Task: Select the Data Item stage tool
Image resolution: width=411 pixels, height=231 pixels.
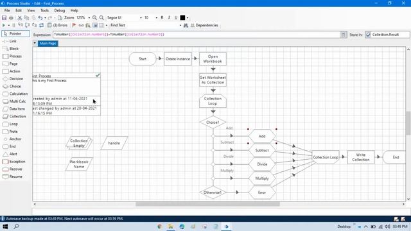Action: click(13, 109)
